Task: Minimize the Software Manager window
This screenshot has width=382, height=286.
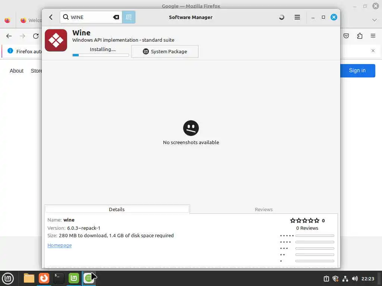Action: pyautogui.click(x=313, y=17)
